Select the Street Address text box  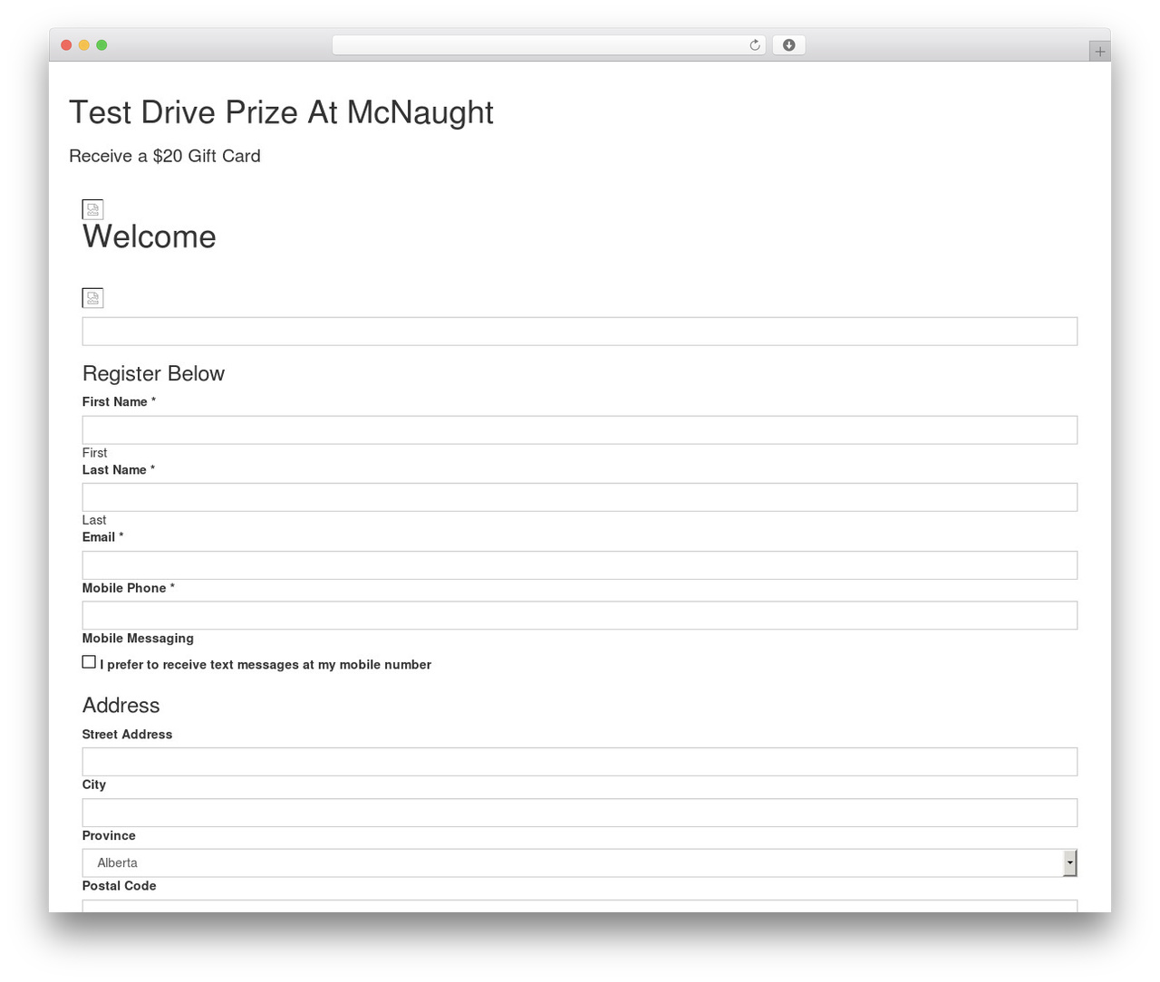tap(580, 762)
